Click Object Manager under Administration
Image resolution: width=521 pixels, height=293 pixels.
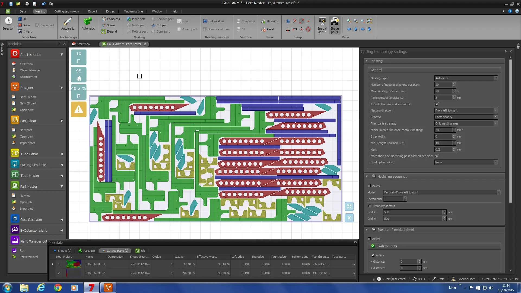pos(30,70)
